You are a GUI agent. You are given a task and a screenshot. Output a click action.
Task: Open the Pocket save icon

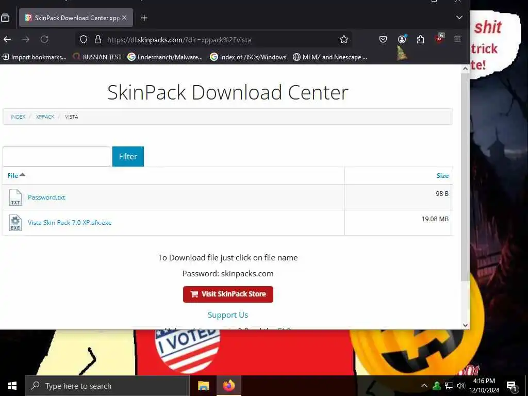pos(383,39)
